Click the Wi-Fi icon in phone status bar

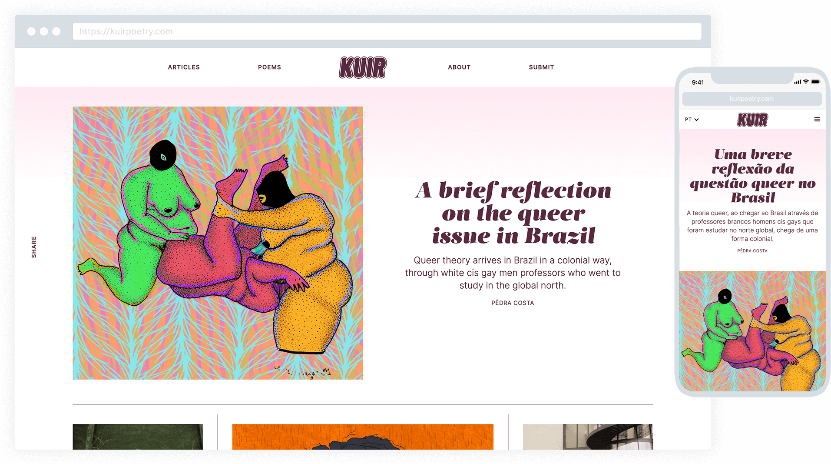pos(806,82)
